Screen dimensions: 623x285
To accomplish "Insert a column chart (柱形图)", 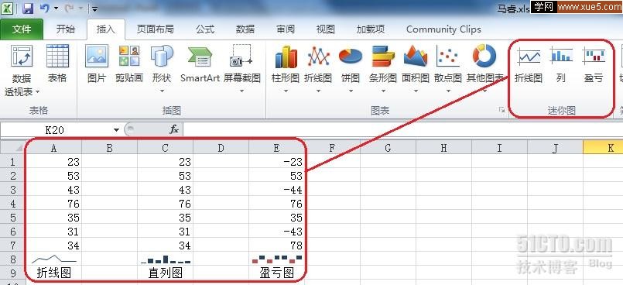I will point(286,64).
